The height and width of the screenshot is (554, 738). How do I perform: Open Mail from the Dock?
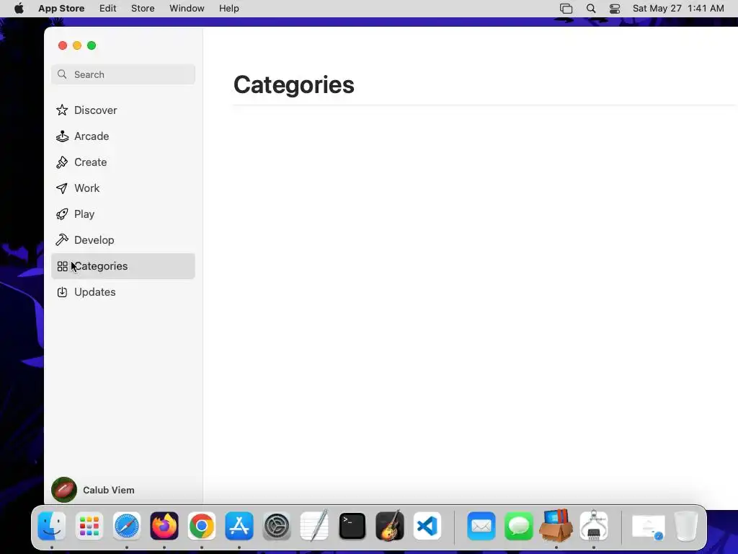click(481, 526)
